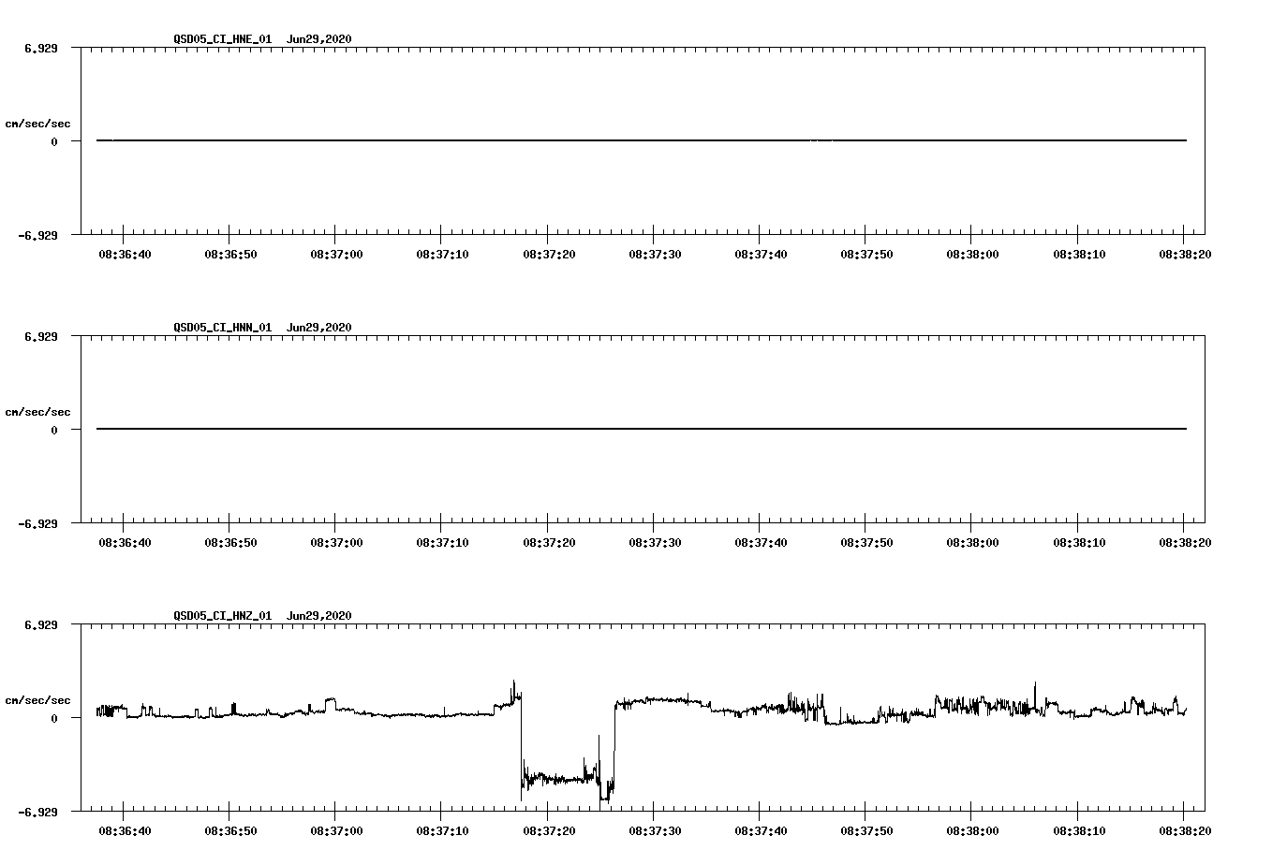Click the 08:36:40 time label under HNZ plot
This screenshot has width=1272, height=865.
tap(125, 831)
